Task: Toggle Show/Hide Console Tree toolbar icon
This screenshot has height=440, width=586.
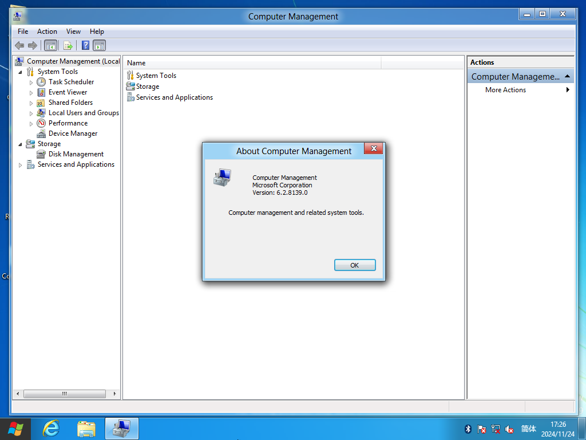Action: coord(50,46)
